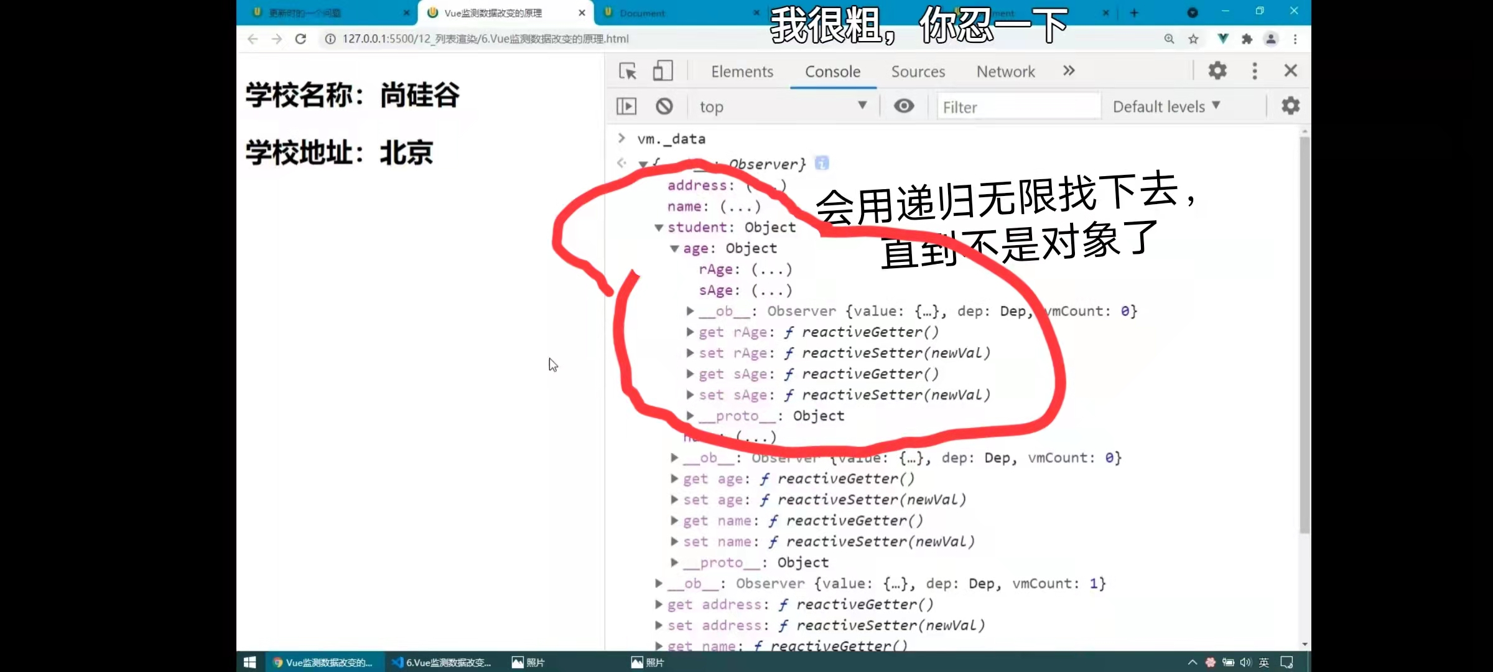Reload the page with refresh icon
The height and width of the screenshot is (672, 1493).
[300, 39]
